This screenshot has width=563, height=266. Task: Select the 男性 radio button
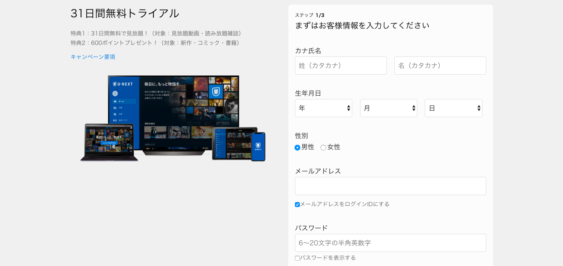(x=297, y=148)
